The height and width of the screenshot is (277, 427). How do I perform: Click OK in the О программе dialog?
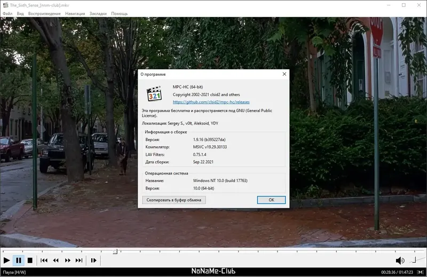[271, 200]
